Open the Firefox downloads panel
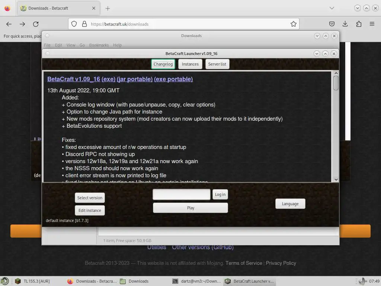This screenshot has height=286, width=381. [x=345, y=24]
